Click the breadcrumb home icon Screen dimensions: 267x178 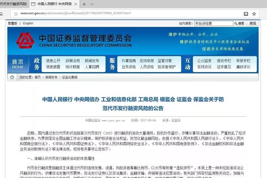[x=12, y=77]
